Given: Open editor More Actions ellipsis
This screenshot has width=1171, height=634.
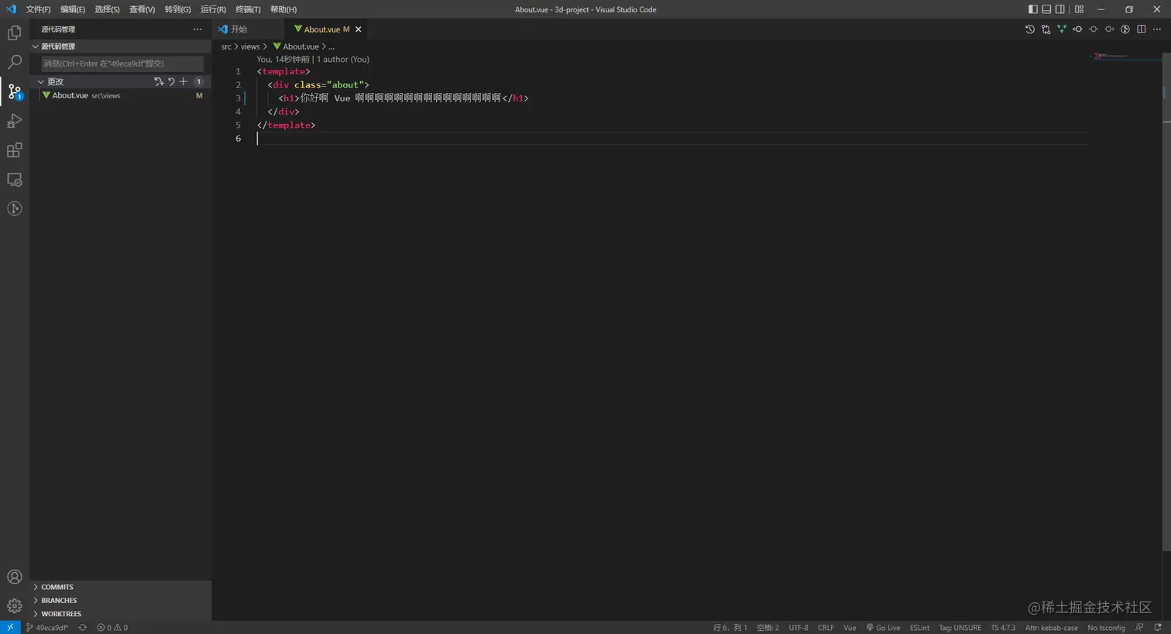Looking at the screenshot, I should click(x=1157, y=29).
